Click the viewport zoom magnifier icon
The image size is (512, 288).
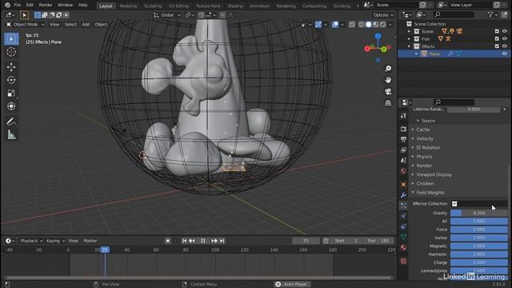[x=388, y=68]
